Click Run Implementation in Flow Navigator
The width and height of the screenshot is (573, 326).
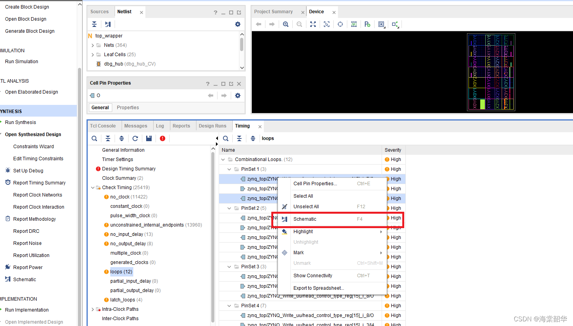(x=27, y=310)
